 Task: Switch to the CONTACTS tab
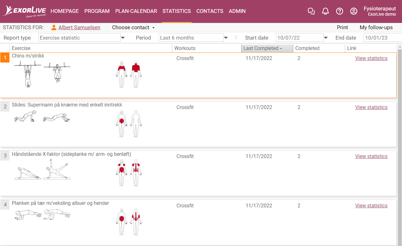pos(210,11)
